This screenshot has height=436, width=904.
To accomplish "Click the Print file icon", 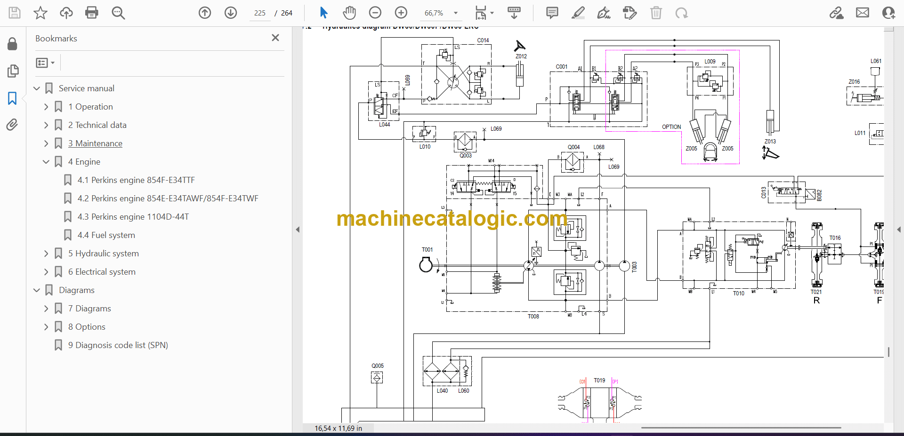I will (x=91, y=13).
